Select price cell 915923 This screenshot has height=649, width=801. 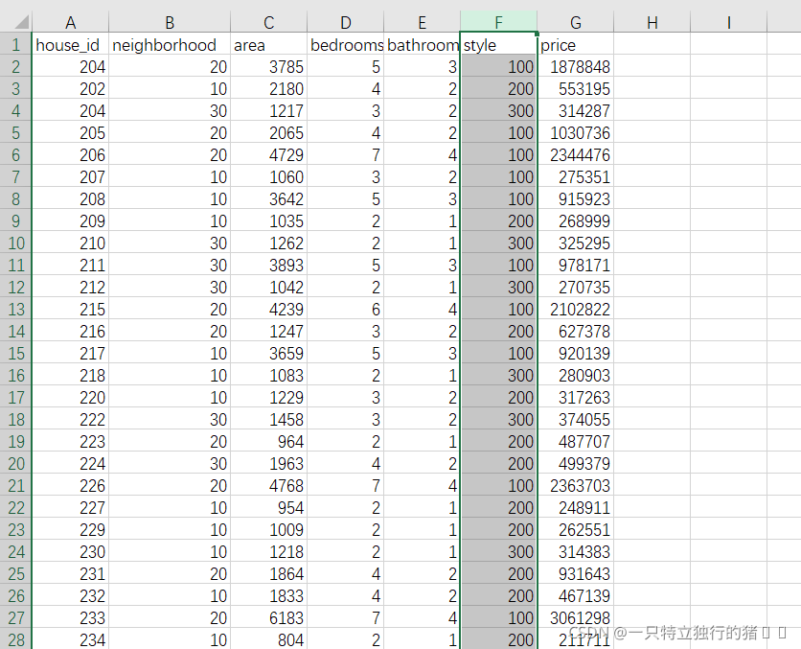click(x=575, y=198)
